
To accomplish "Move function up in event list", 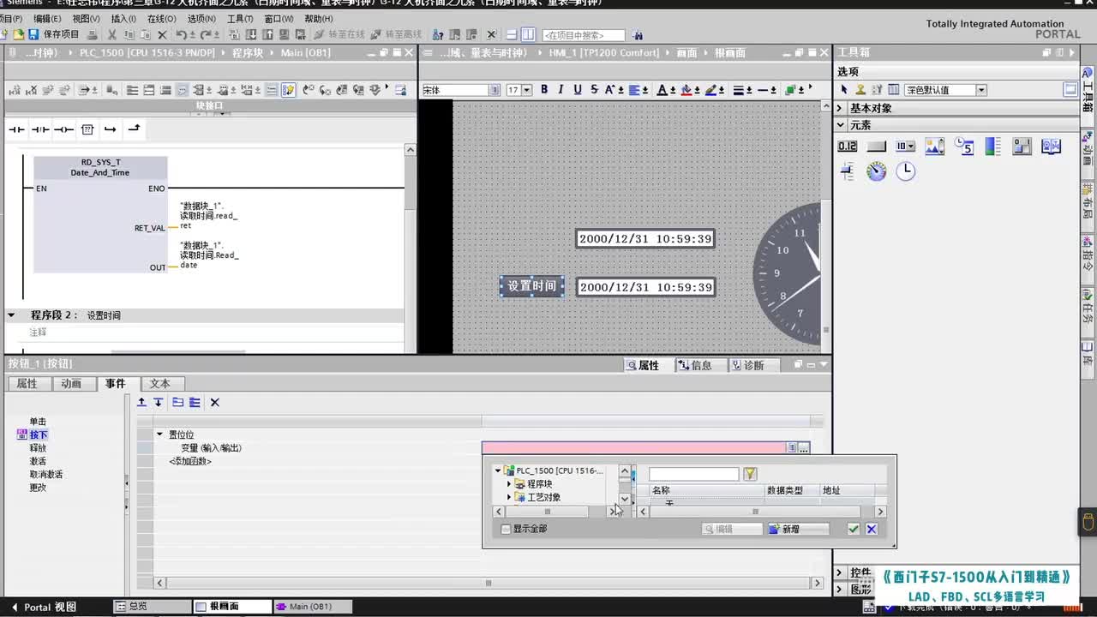I will click(142, 402).
